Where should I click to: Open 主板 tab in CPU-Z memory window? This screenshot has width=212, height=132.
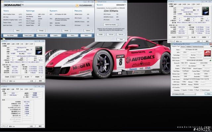point(13,89)
